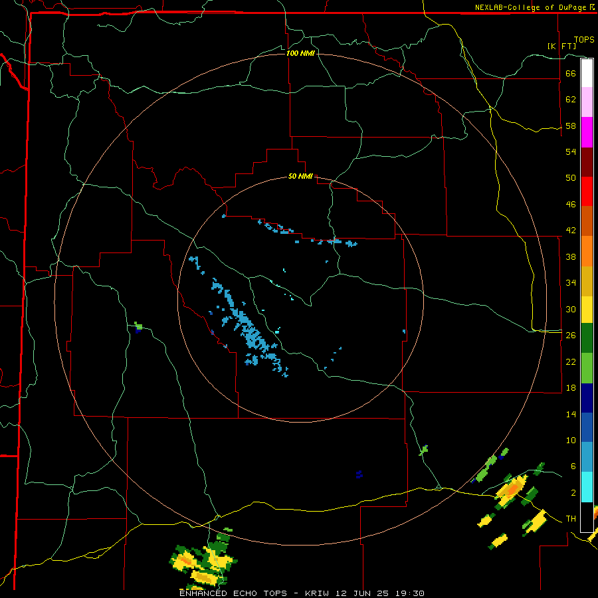Pick the medium blue legend swatch near 10
598x598 pixels.
[x=587, y=427]
